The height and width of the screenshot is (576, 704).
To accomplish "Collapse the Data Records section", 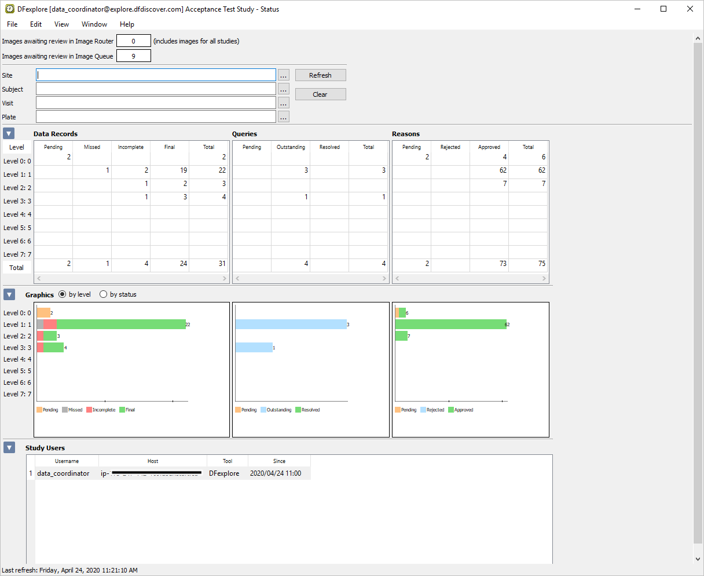I will pyautogui.click(x=9, y=134).
